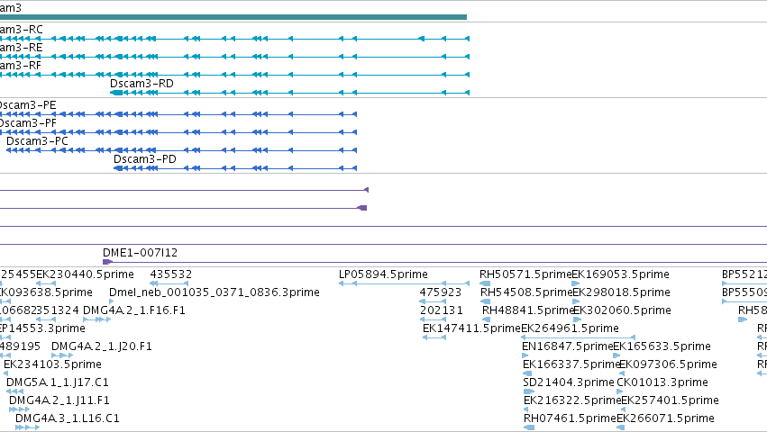Select EST label LP05894.5prime
The width and height of the screenshot is (767, 432).
pyautogui.click(x=383, y=274)
